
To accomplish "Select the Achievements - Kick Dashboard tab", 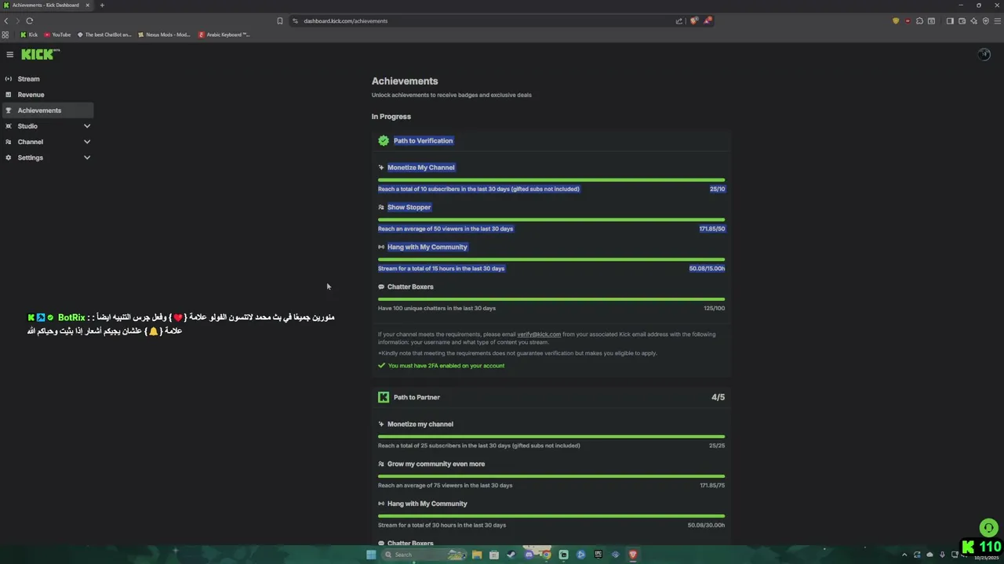I will point(45,5).
